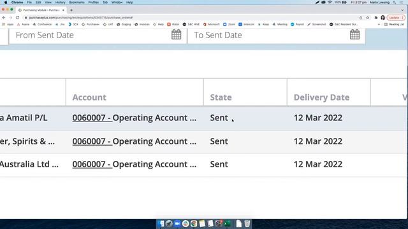Open Intercom bookmark
The width and height of the screenshot is (408, 229).
point(247,24)
